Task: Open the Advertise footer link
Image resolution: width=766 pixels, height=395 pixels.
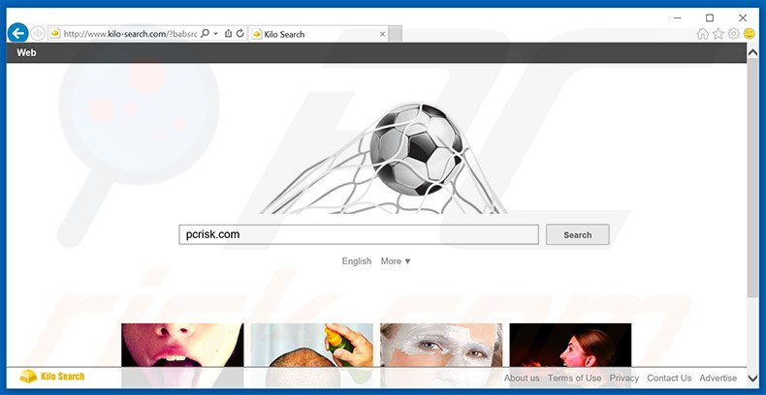Action: (x=718, y=378)
